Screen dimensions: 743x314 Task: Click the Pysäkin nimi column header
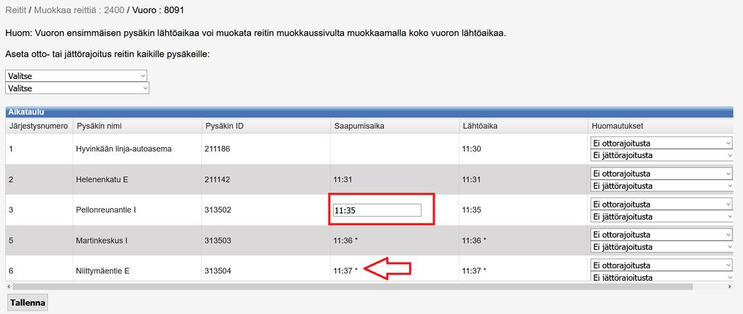point(137,126)
